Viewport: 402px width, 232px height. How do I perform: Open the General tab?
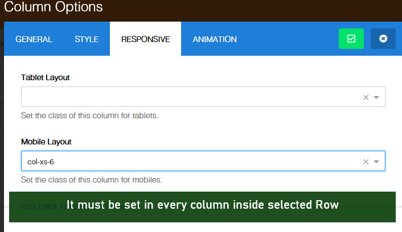pyautogui.click(x=34, y=39)
